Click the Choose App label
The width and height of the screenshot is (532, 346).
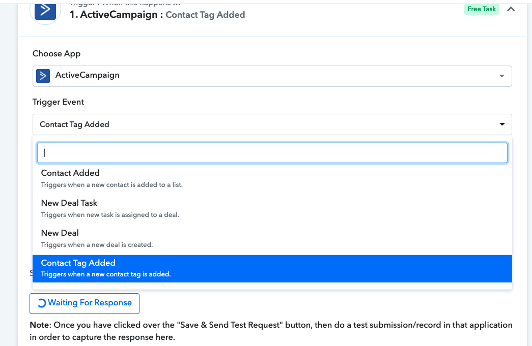57,54
